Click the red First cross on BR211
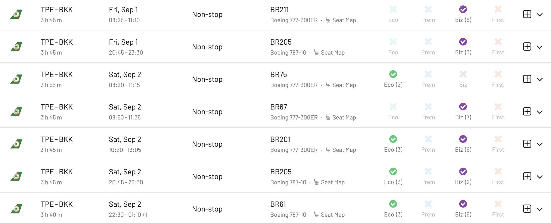 point(498,9)
